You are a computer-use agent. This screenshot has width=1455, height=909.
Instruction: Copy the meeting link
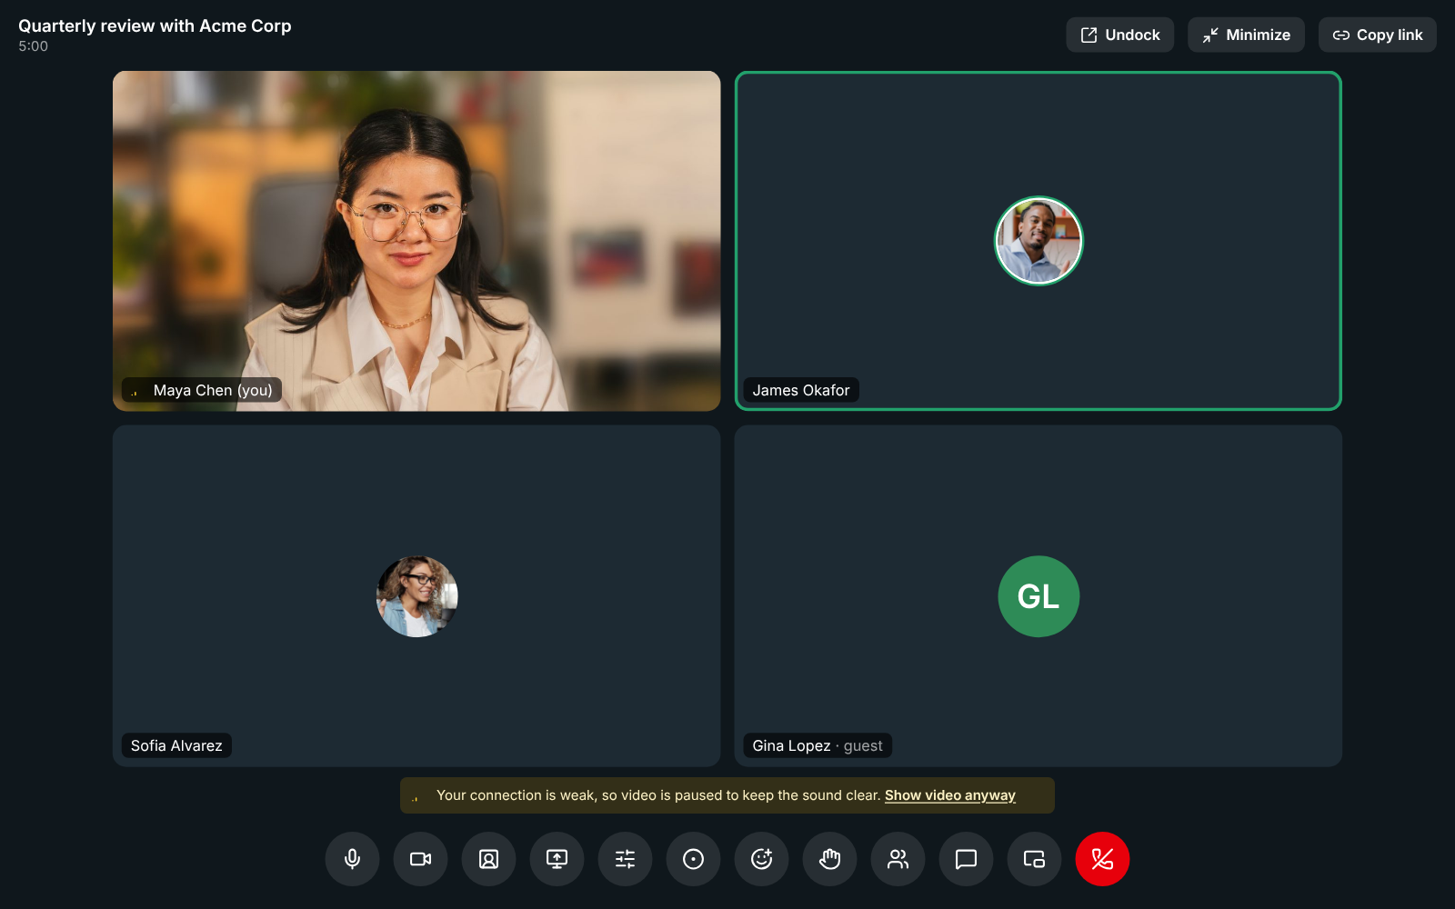tap(1378, 35)
